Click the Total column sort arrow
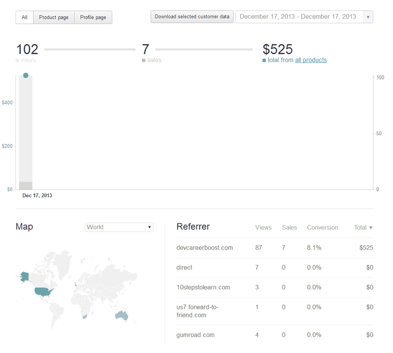 371,228
